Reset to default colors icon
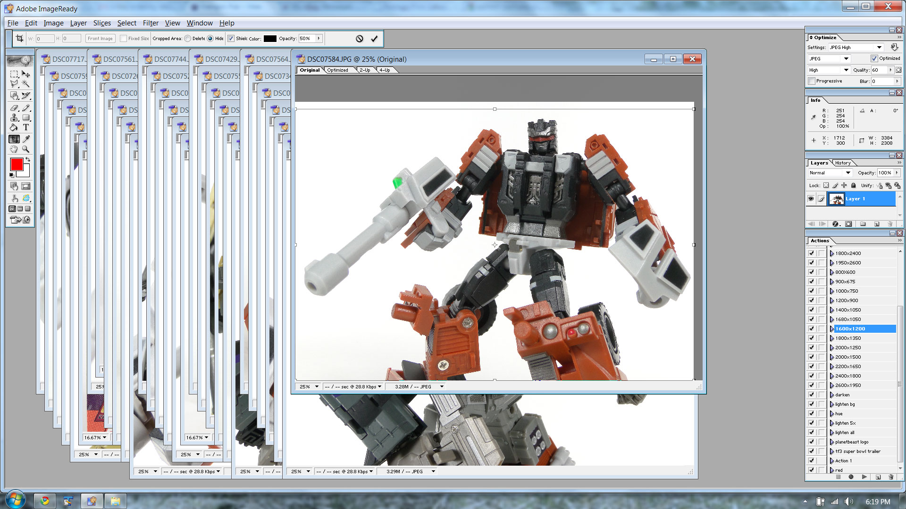 pos(12,175)
